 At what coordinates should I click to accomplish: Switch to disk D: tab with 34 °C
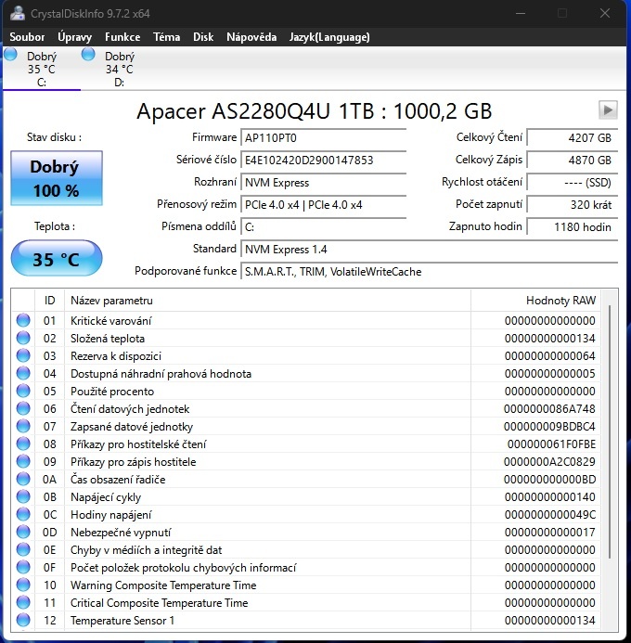point(120,69)
